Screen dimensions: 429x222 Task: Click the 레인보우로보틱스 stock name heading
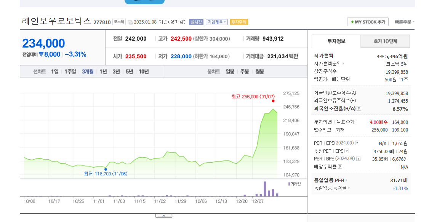[x=57, y=21]
